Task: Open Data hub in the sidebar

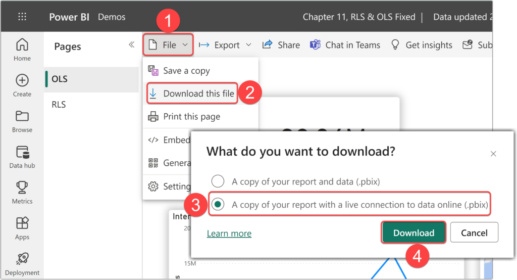Action: [22, 157]
